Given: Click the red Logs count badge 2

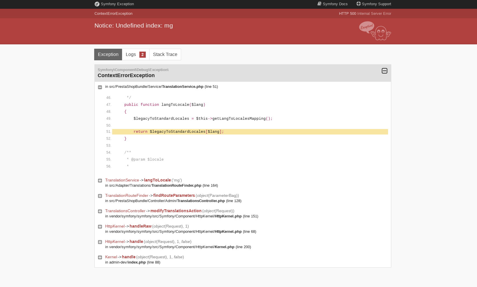Looking at the screenshot, I should pyautogui.click(x=143, y=55).
